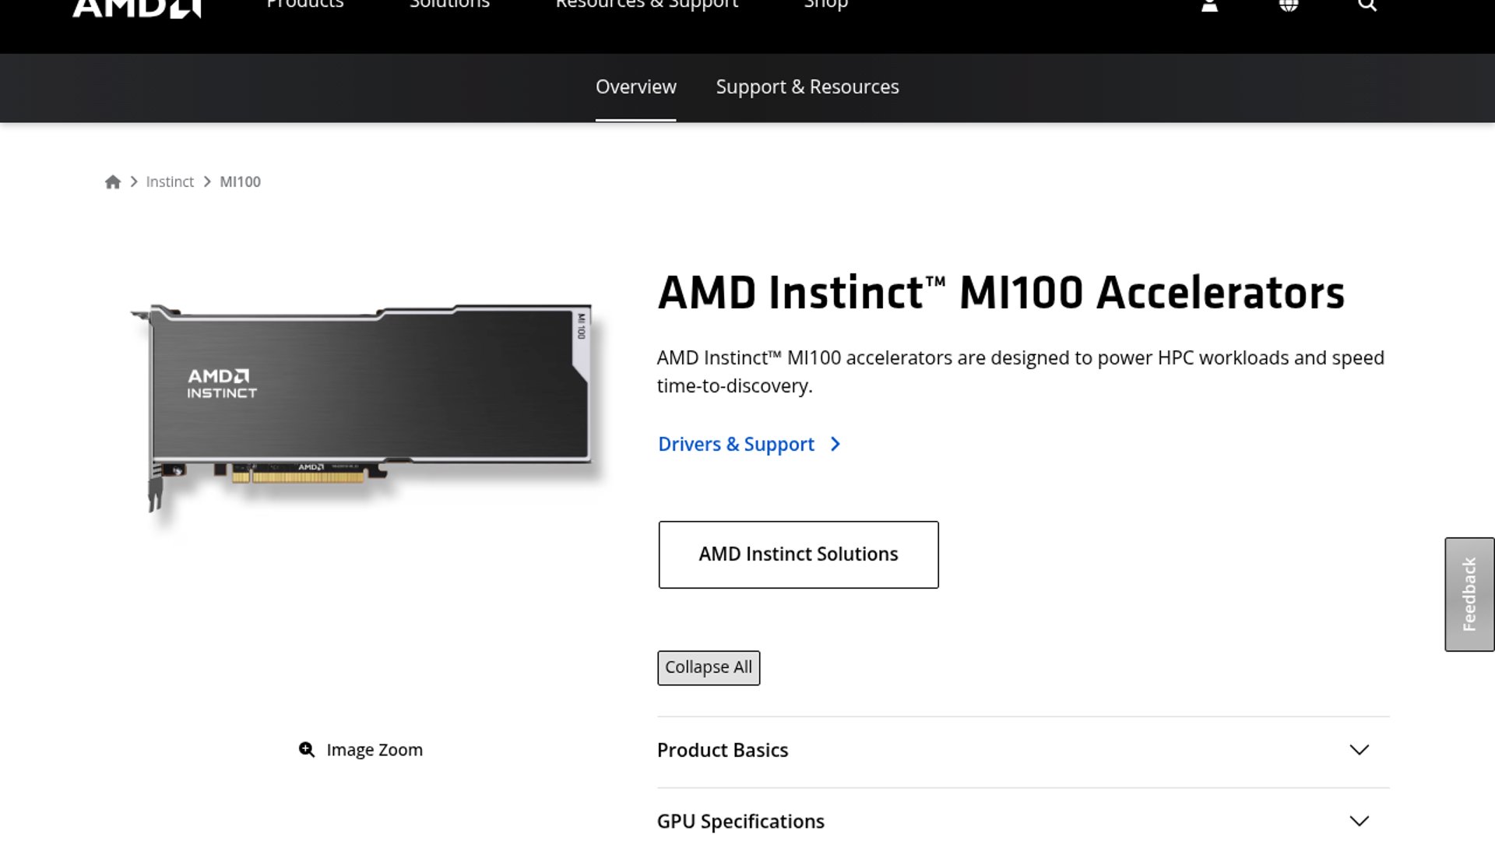Screen dimensions: 1495x841
Task: Click the AMD Instinct Solutions button
Action: click(x=798, y=554)
